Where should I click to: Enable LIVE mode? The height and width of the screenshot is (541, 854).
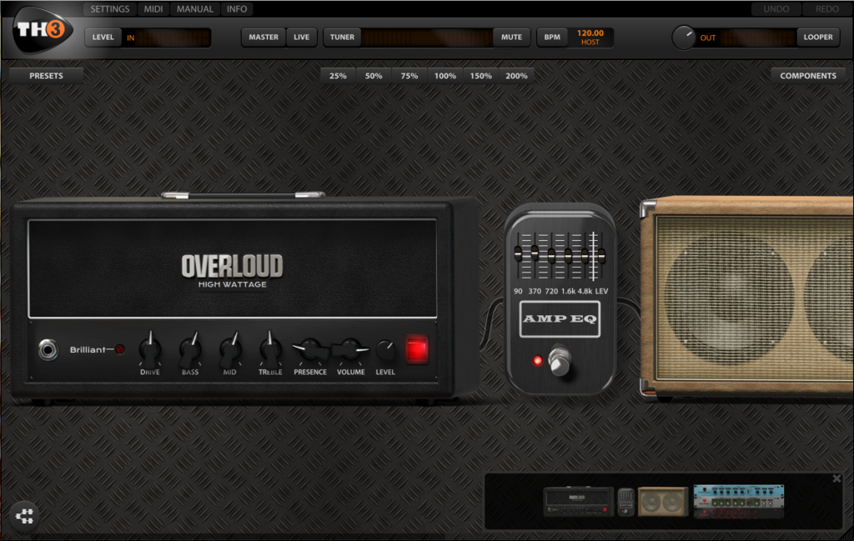click(301, 37)
